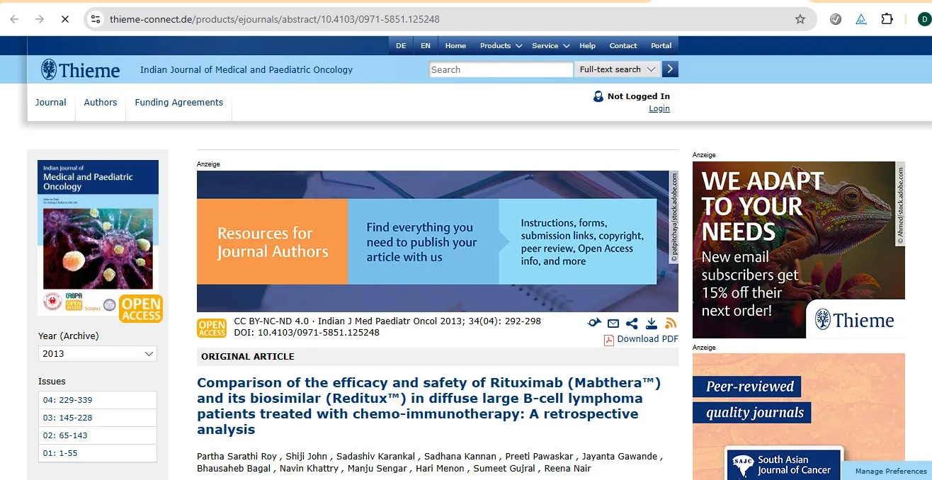Open the journal cover thumbnail
This screenshot has height=480, width=932.
click(98, 237)
